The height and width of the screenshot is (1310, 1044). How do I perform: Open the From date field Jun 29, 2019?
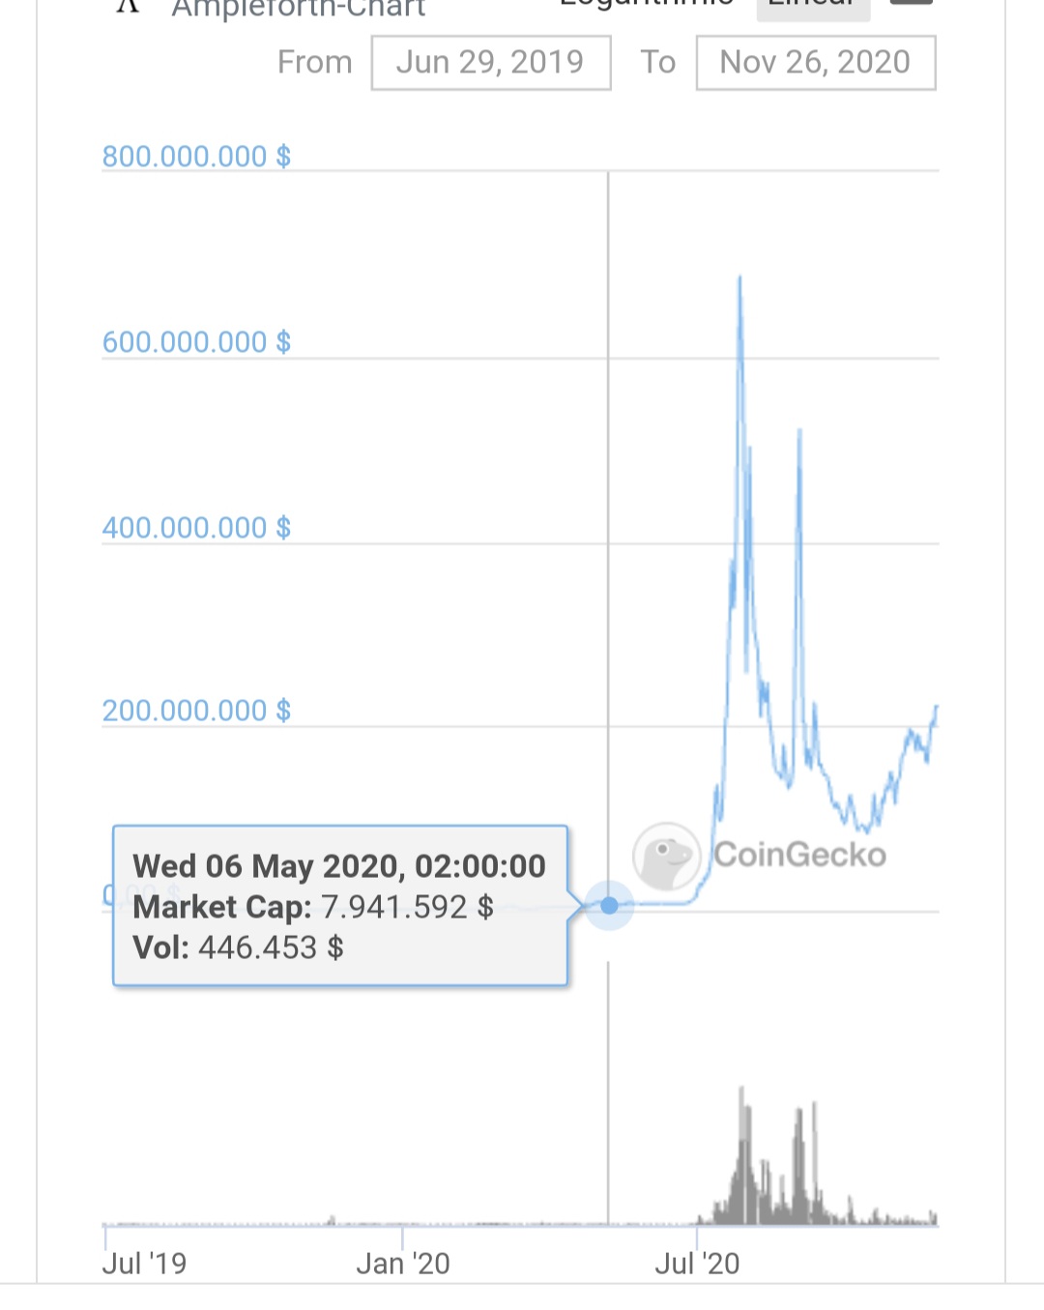tap(490, 63)
